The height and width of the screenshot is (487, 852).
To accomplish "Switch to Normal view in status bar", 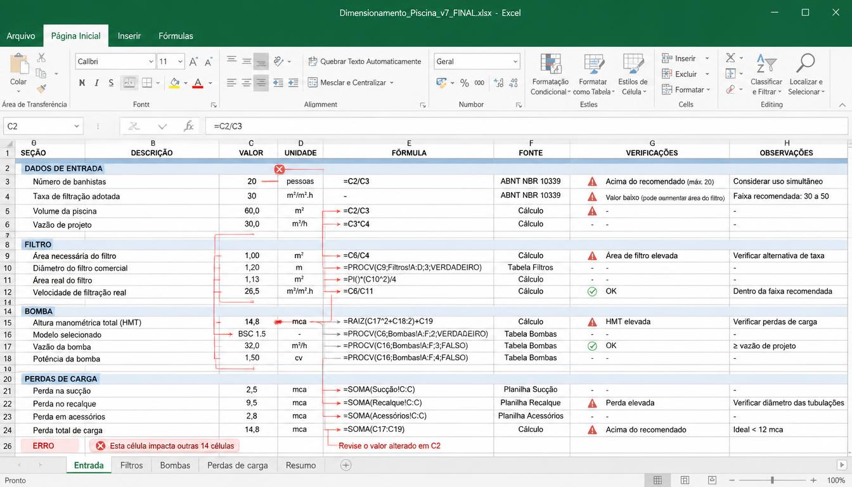I will 657,480.
